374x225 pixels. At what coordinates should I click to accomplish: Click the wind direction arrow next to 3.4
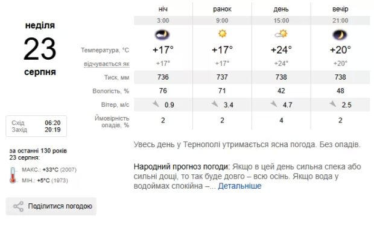215,104
